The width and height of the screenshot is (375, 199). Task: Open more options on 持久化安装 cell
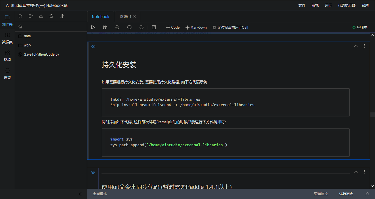pyautogui.click(x=364, y=46)
